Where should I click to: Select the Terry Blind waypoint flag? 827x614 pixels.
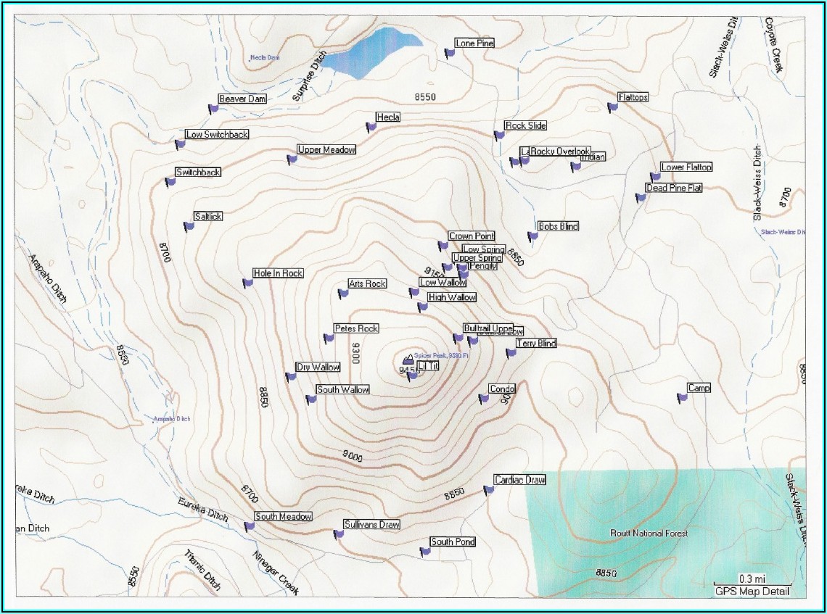(511, 353)
